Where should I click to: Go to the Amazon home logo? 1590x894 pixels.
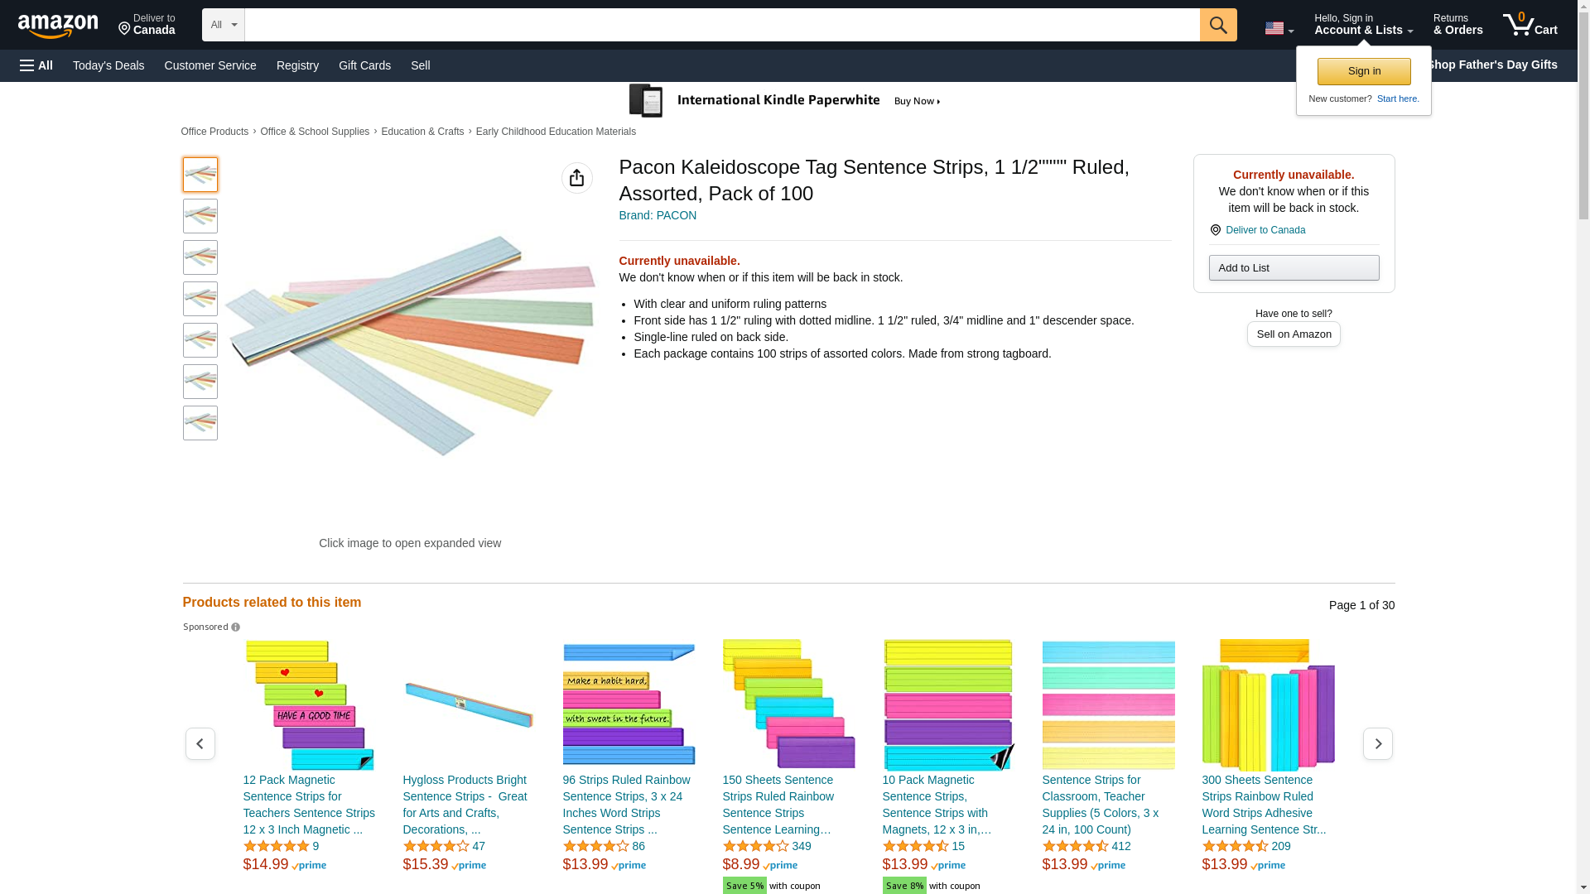click(x=58, y=26)
